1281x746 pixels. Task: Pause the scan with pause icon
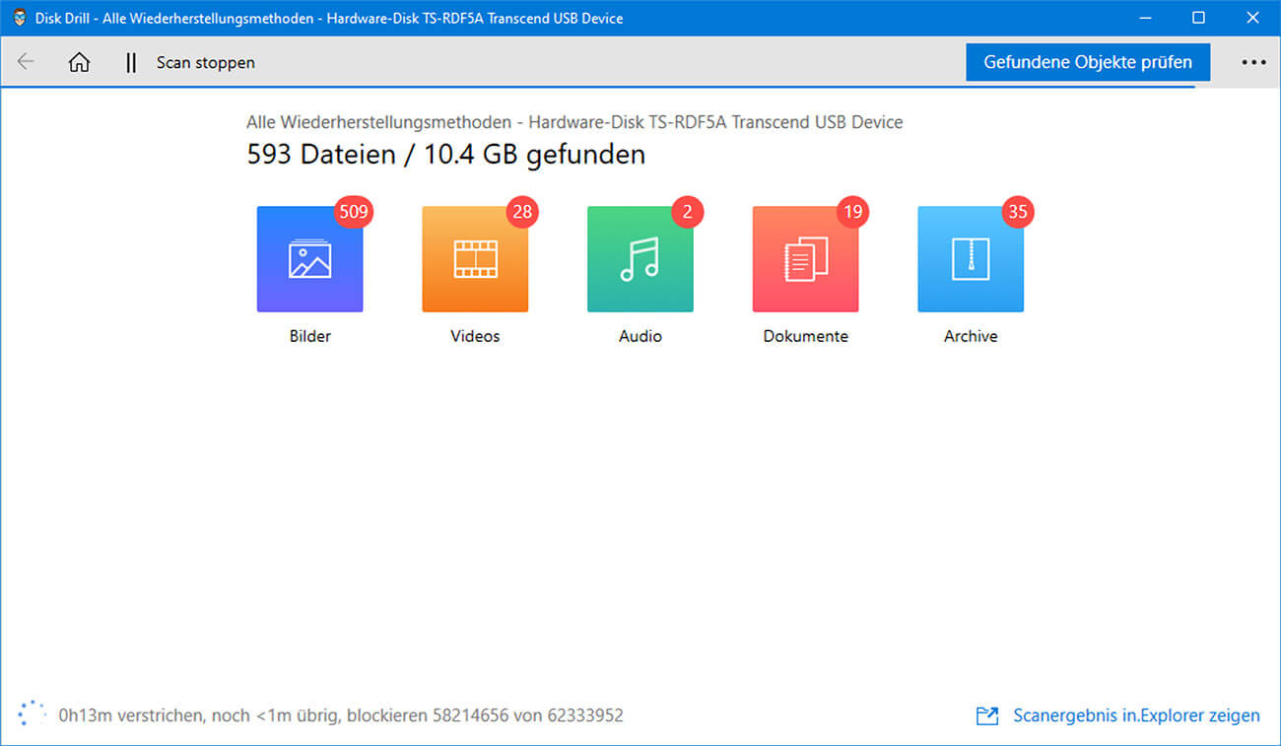point(131,62)
